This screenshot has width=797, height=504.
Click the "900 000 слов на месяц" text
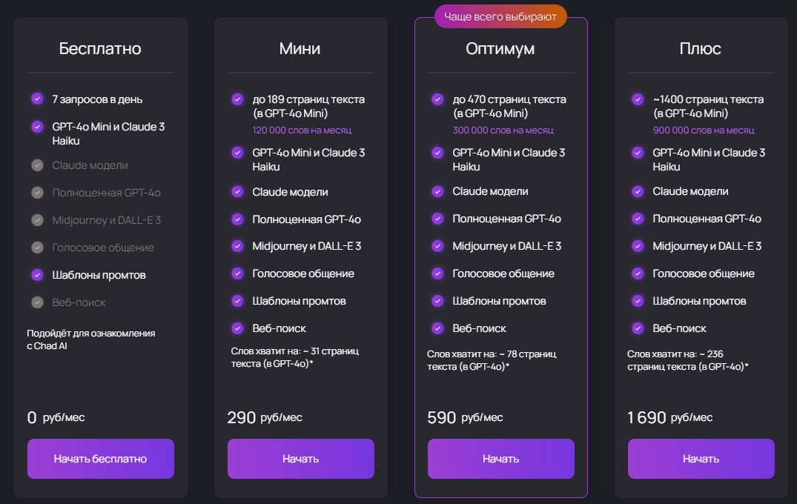pyautogui.click(x=703, y=130)
